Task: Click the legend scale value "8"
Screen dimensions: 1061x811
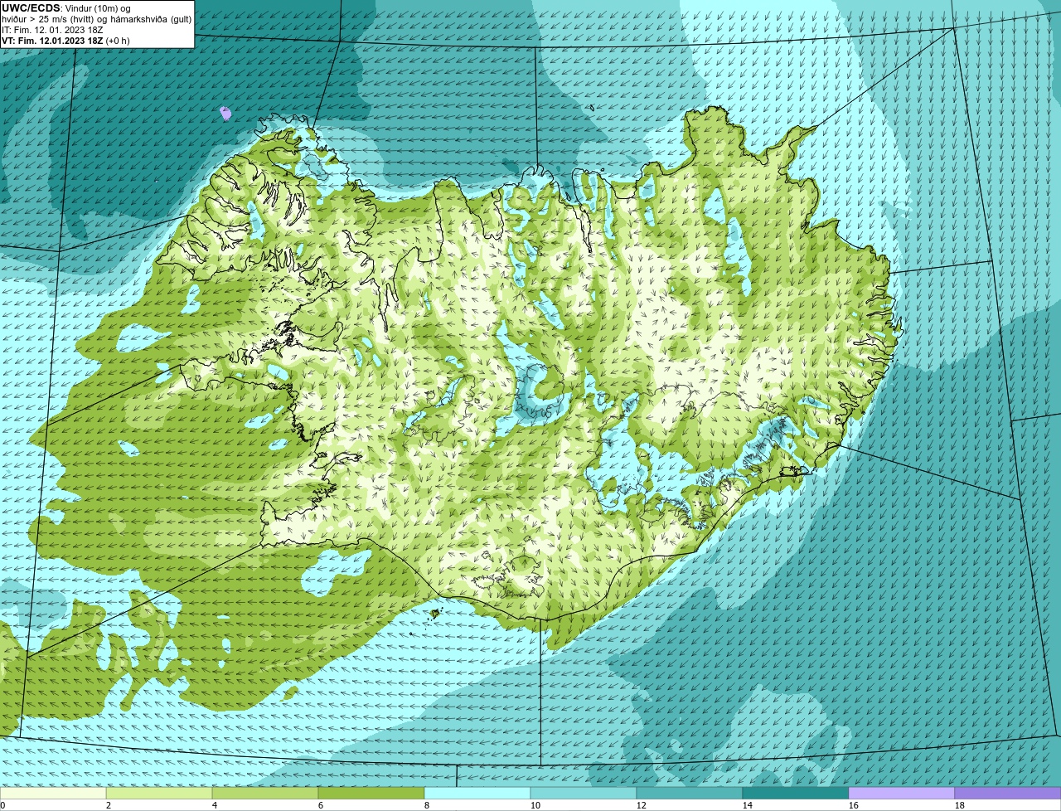Action: tap(427, 805)
